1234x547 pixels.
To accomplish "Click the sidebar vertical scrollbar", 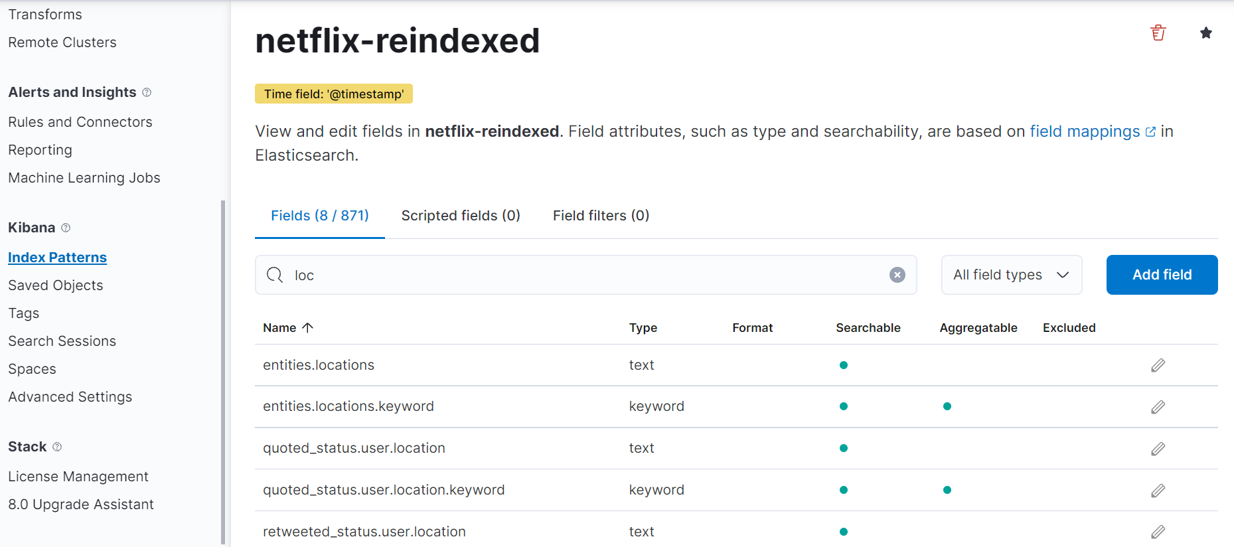I will pyautogui.click(x=223, y=372).
